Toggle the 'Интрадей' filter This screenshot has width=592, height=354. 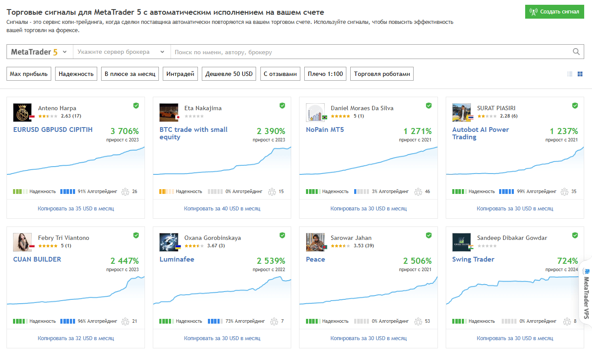tap(180, 74)
